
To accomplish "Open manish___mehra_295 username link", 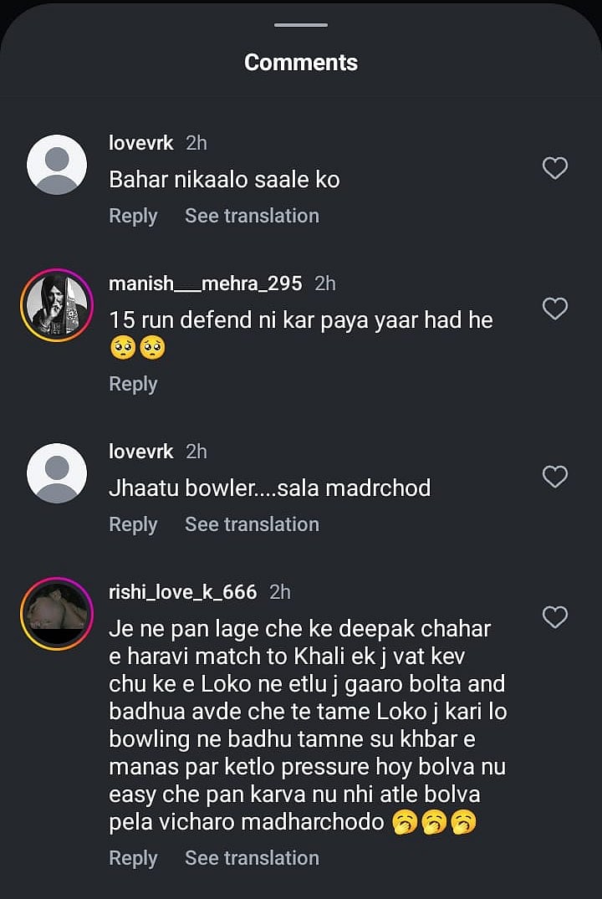I will click(205, 283).
